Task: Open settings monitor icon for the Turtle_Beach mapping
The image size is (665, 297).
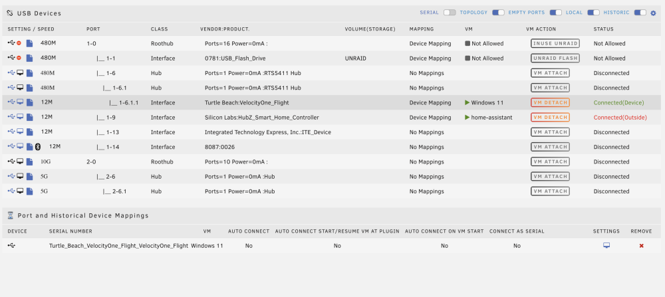Action: 606,246
